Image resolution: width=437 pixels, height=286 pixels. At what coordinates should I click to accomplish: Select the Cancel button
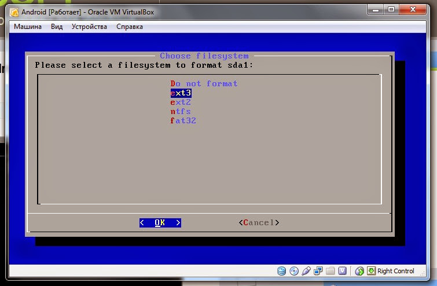(x=259, y=222)
